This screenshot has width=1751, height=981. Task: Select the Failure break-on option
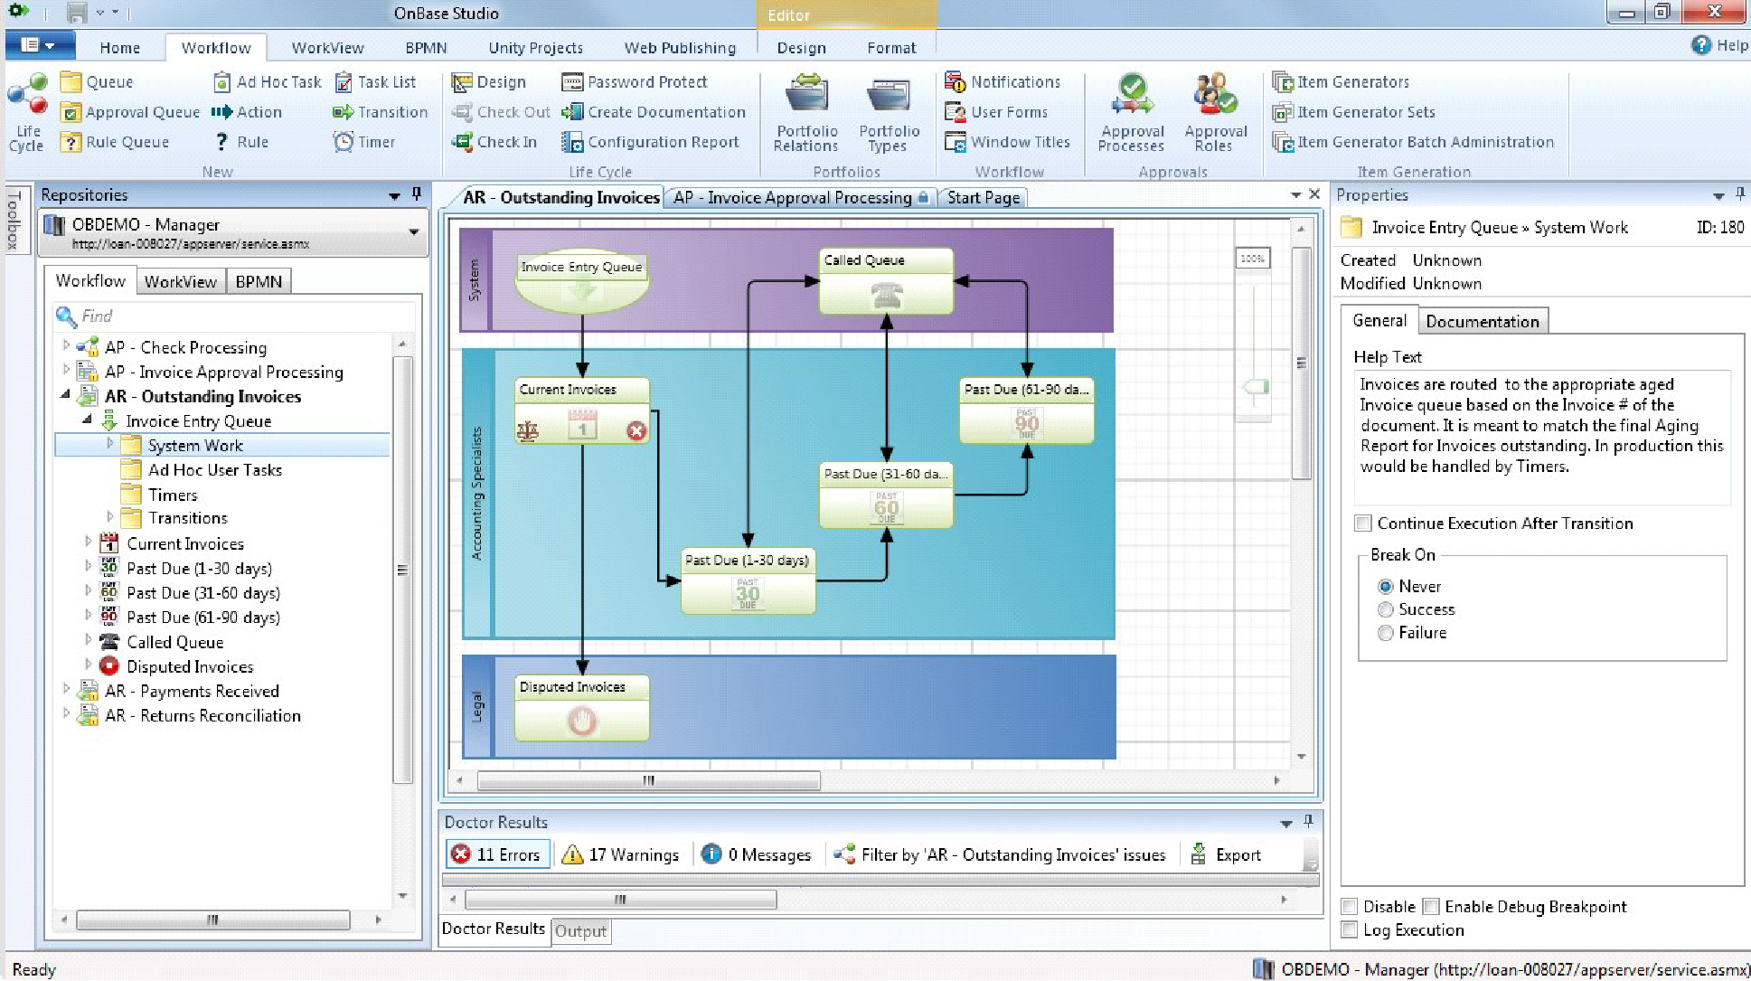point(1386,633)
